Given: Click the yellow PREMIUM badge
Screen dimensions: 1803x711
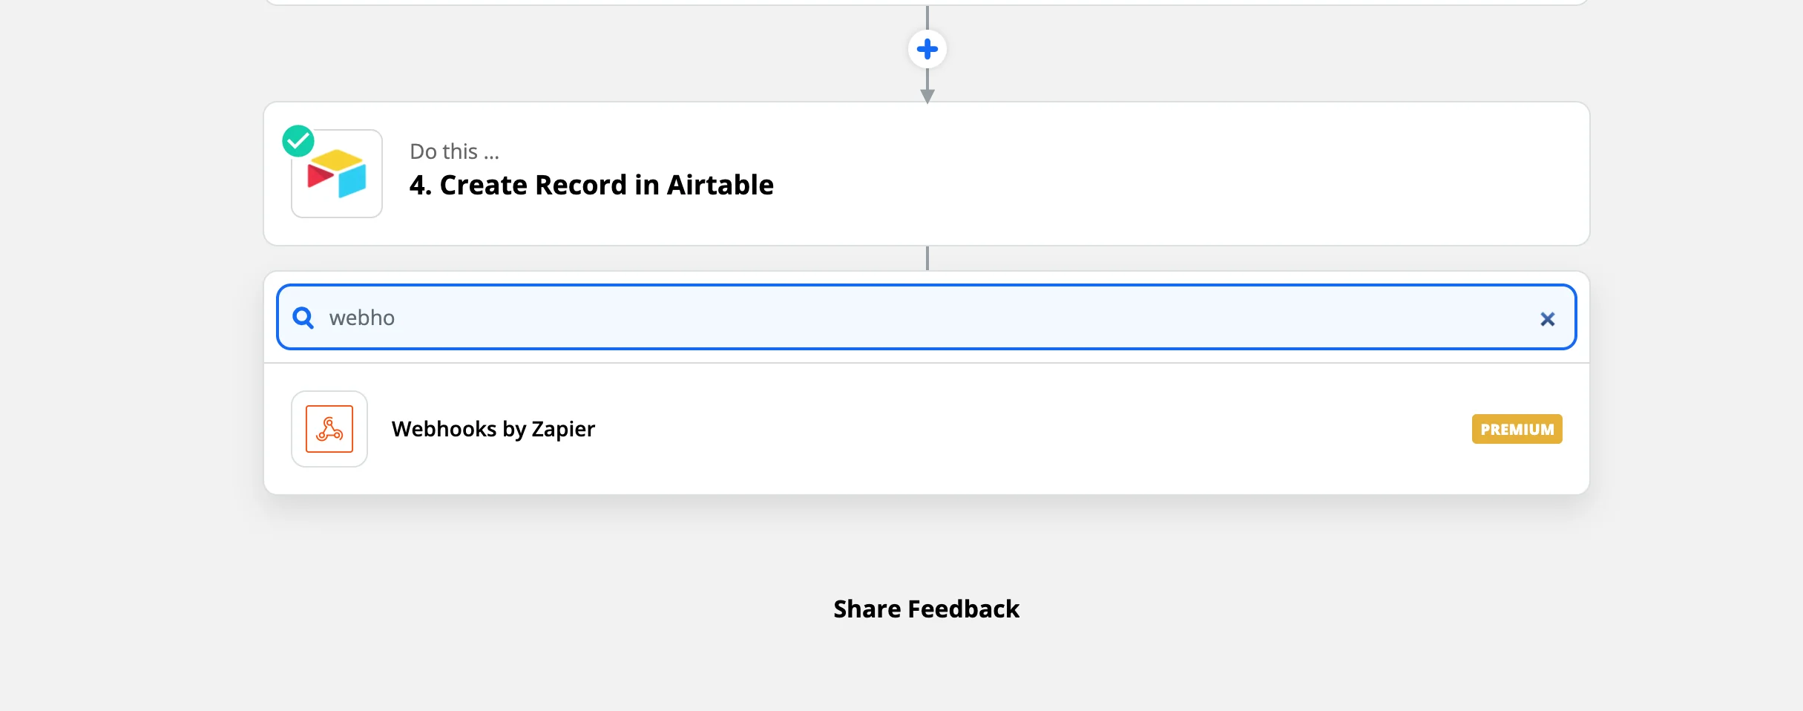Looking at the screenshot, I should tap(1517, 429).
